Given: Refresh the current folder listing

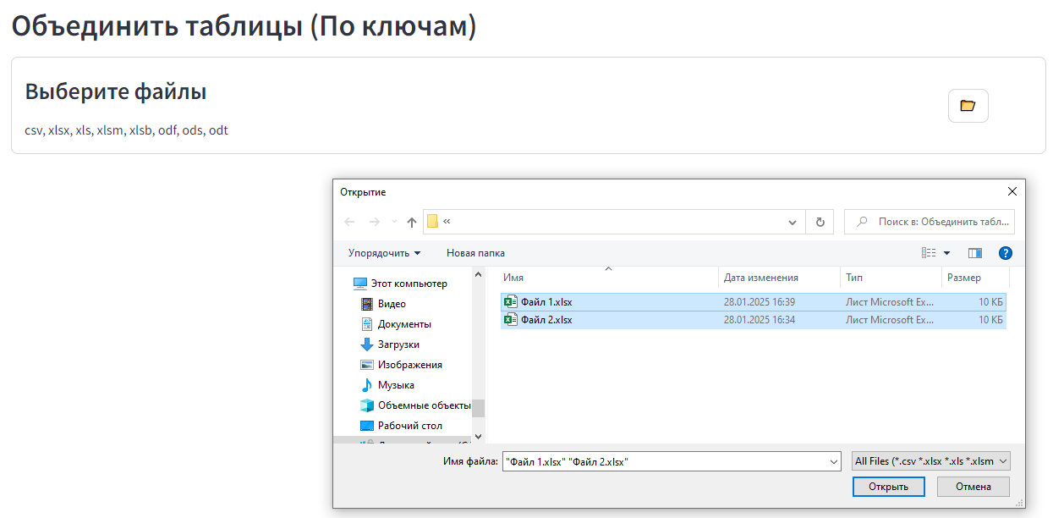Looking at the screenshot, I should [820, 222].
